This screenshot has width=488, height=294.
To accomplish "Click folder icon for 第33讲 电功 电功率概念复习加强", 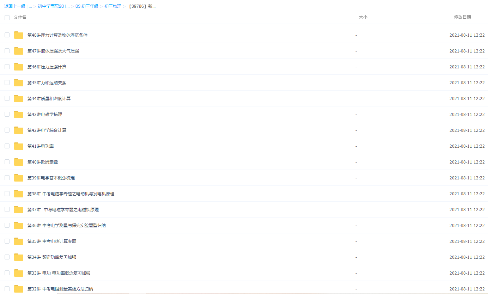I will pyautogui.click(x=19, y=273).
